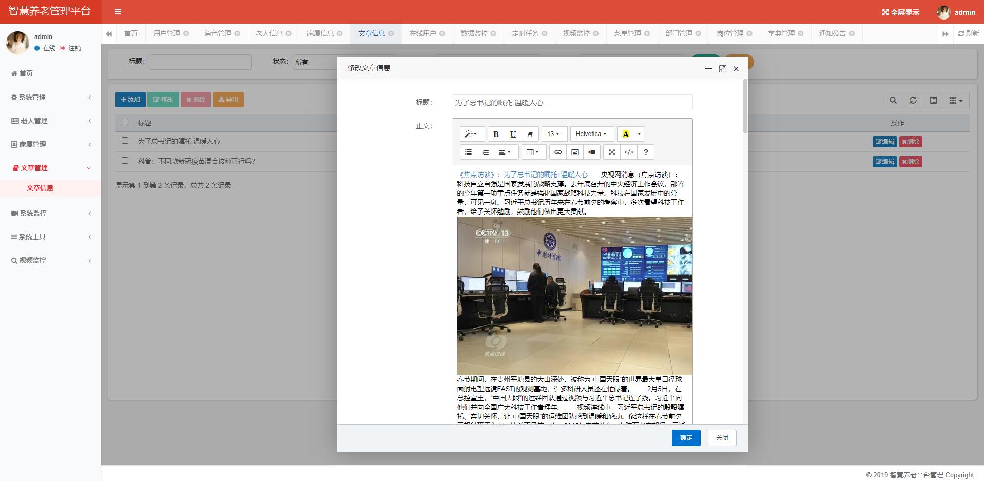
Task: Insert an image into the article content
Action: 575,152
